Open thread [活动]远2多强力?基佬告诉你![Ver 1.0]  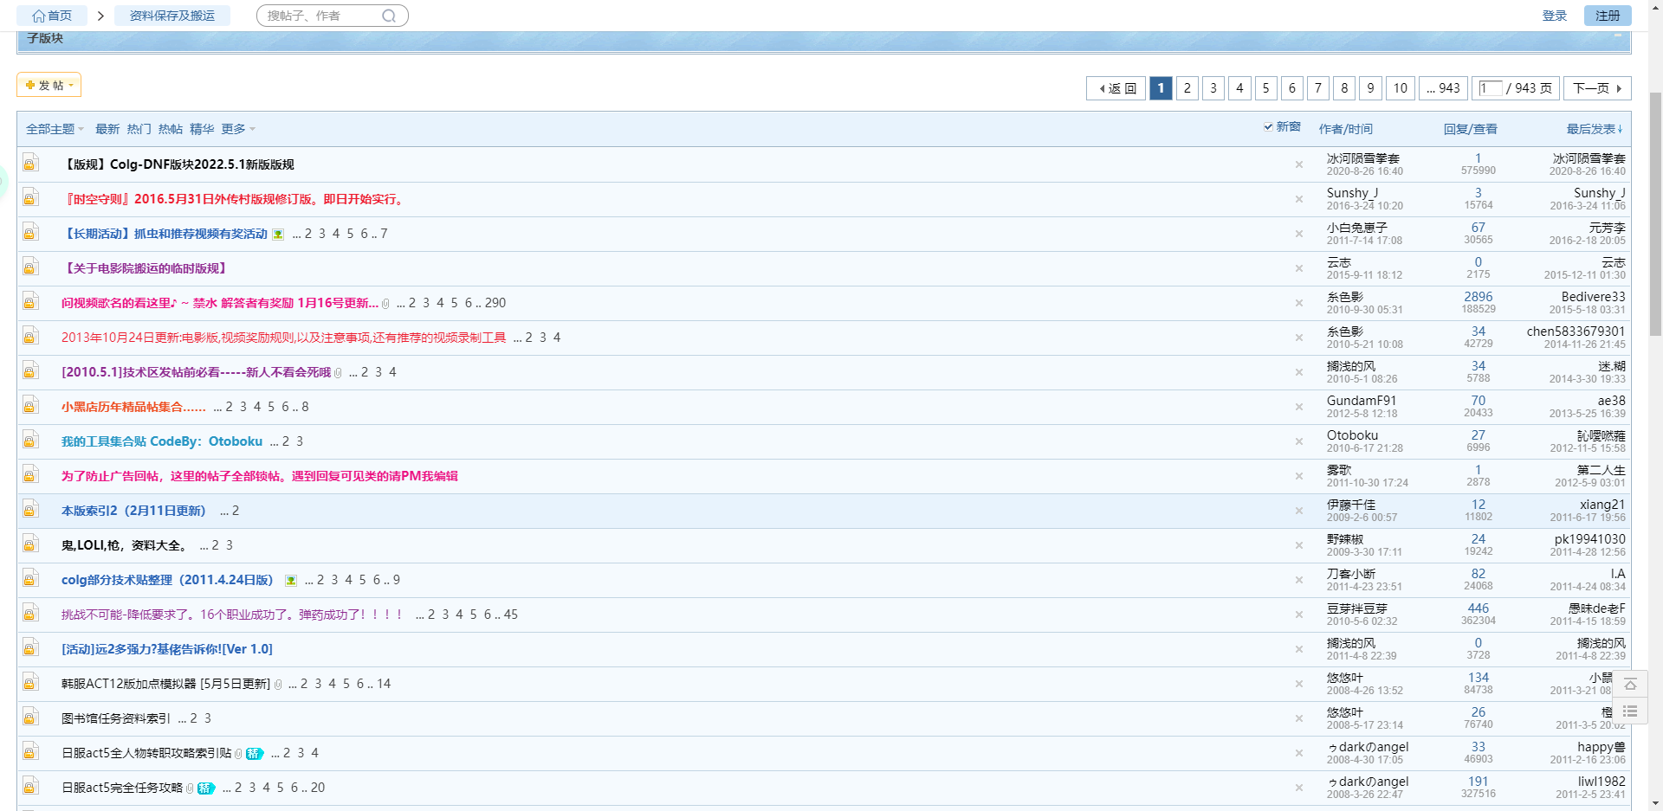pos(167,649)
